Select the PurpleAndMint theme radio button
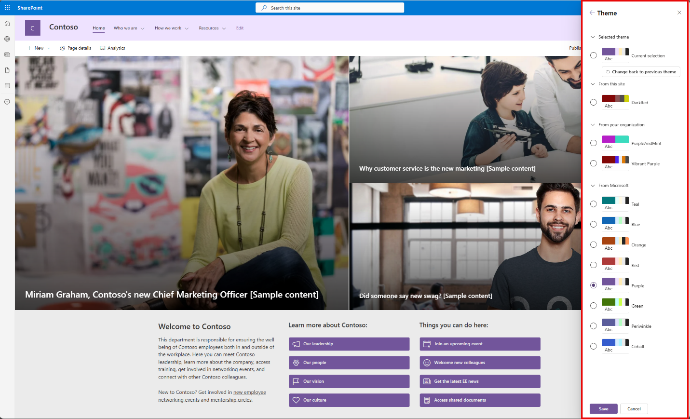 coord(594,143)
